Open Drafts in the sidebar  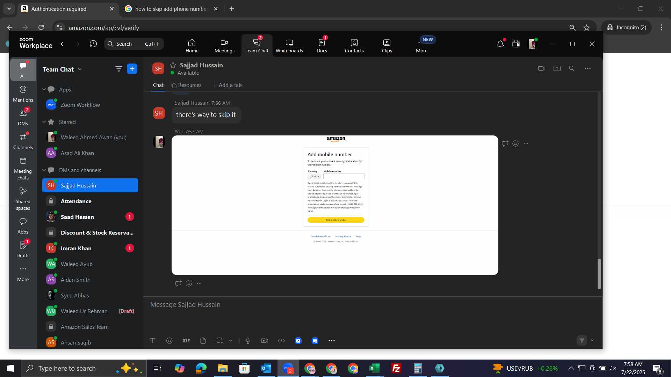coord(23,250)
